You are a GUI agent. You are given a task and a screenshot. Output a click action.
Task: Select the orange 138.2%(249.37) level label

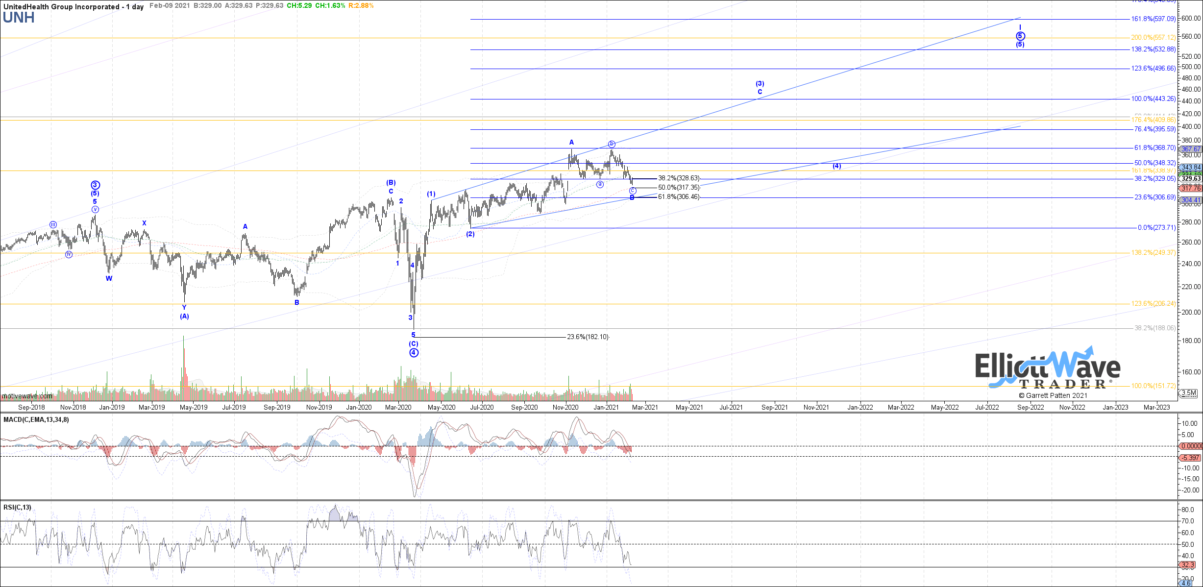pyautogui.click(x=1153, y=253)
